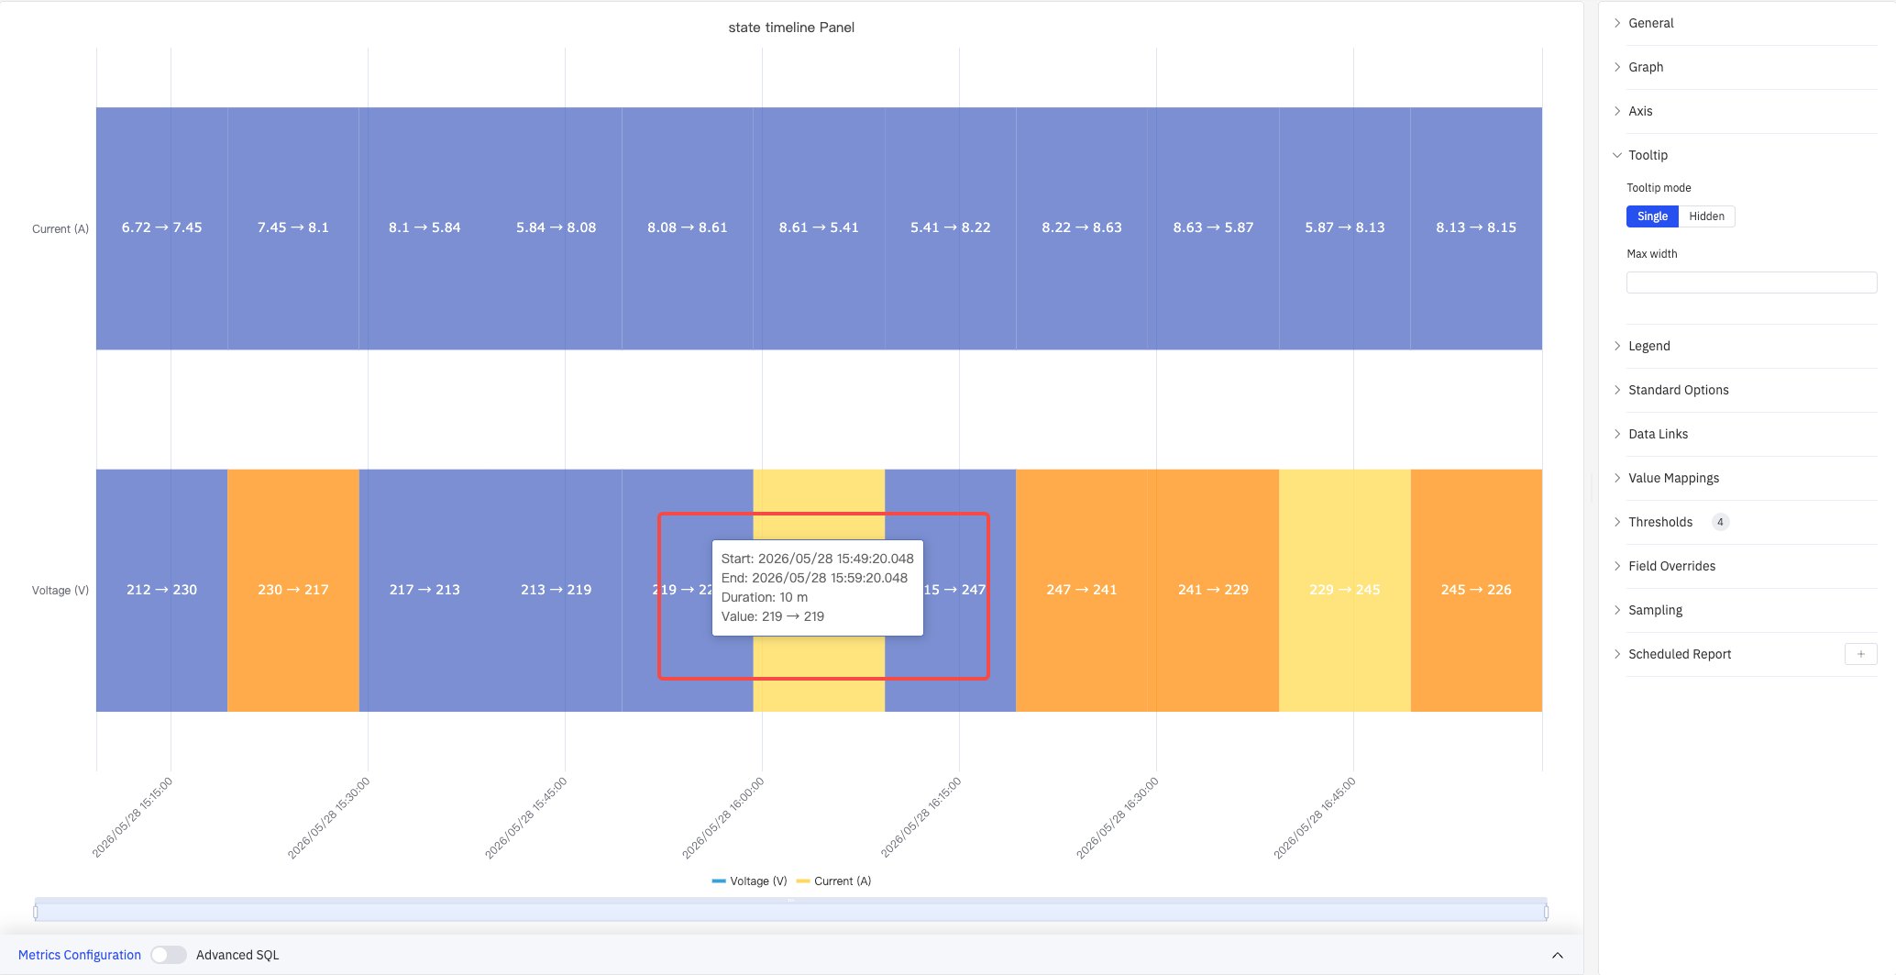1896x975 pixels.
Task: Expand the Legend section
Action: coord(1751,346)
